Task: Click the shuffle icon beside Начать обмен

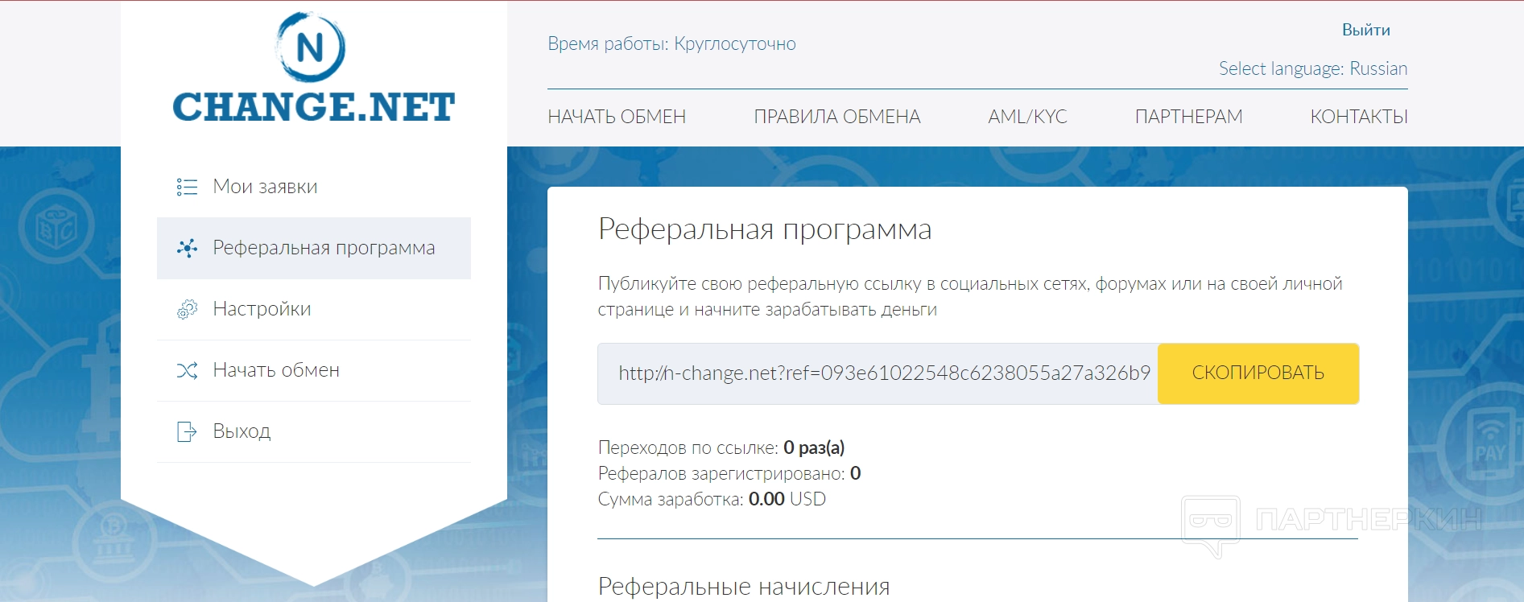Action: [187, 370]
